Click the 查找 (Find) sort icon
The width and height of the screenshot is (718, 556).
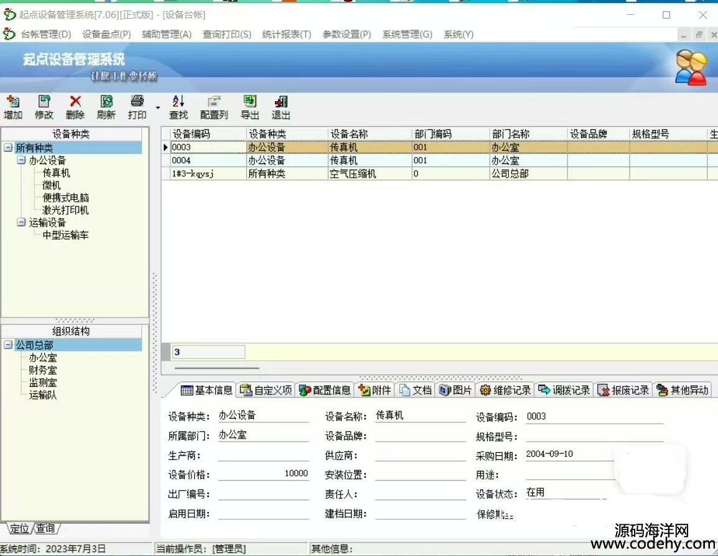[x=178, y=102]
